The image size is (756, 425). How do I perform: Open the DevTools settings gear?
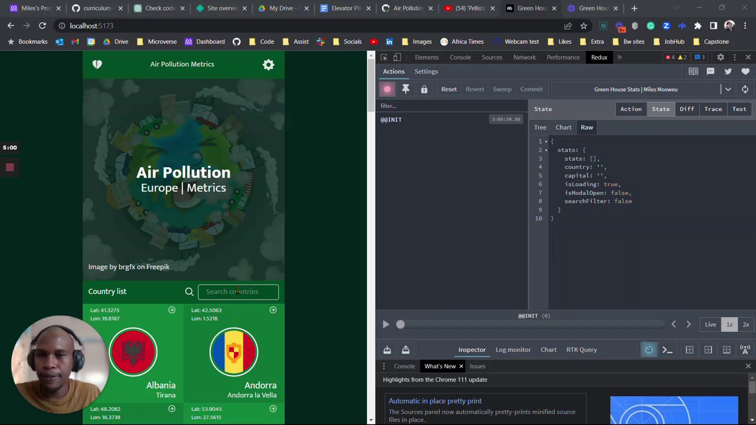pos(721,57)
